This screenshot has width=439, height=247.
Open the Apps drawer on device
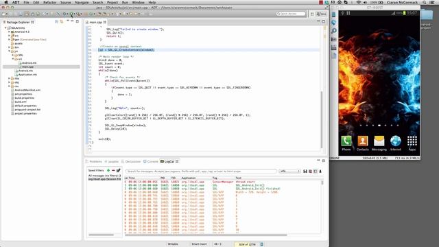point(412,143)
